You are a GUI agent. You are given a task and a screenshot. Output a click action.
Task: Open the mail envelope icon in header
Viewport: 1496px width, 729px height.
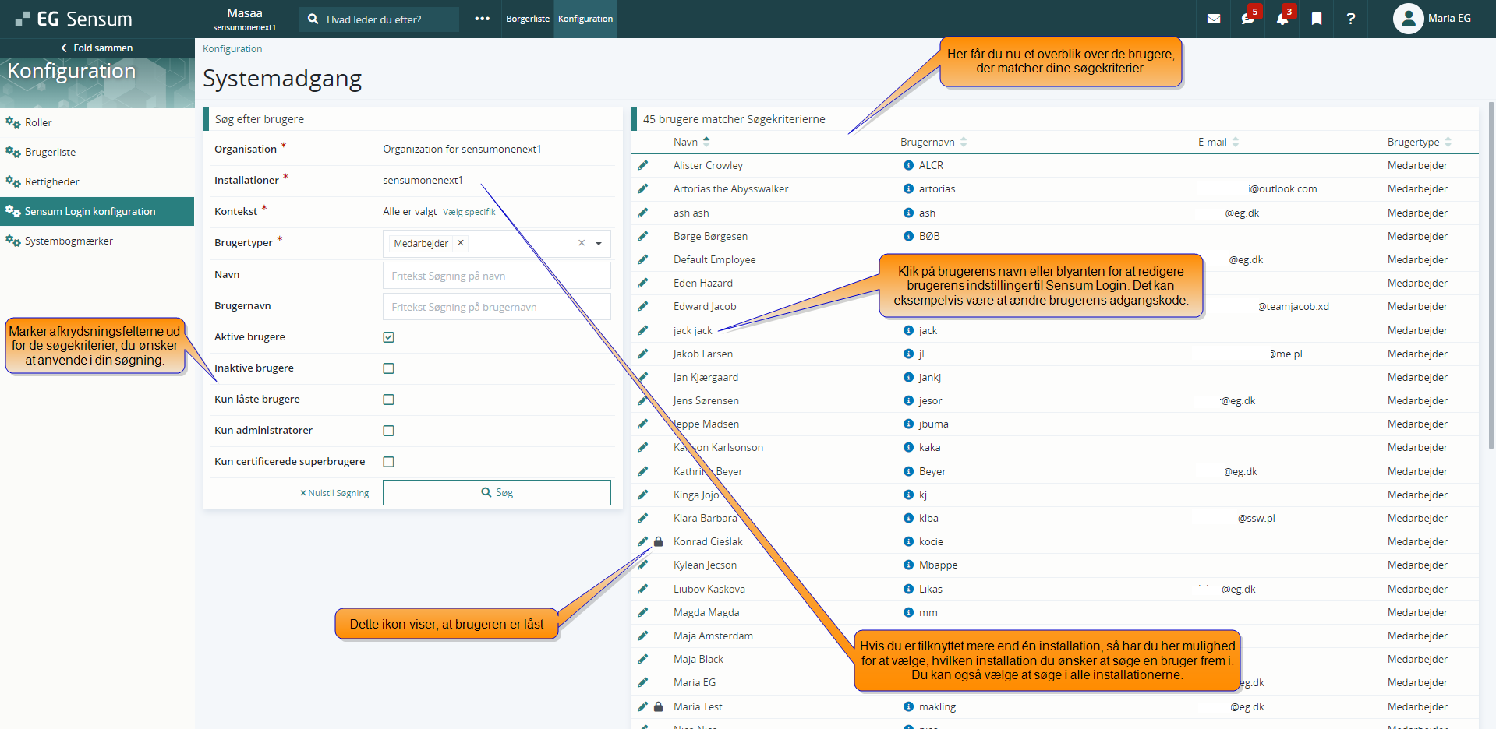tap(1213, 19)
